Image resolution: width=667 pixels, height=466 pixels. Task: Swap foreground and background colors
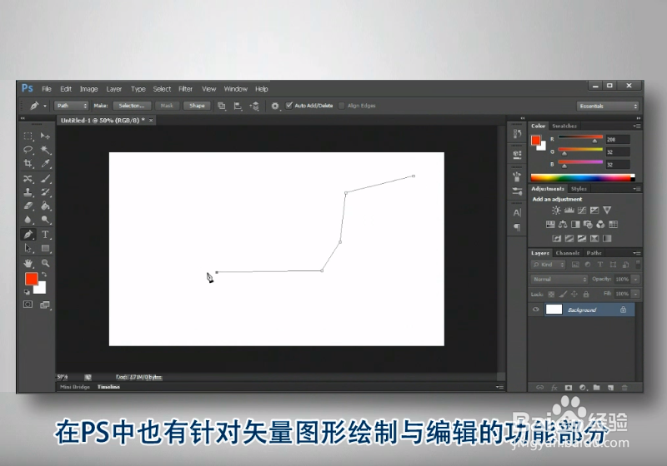[44, 275]
